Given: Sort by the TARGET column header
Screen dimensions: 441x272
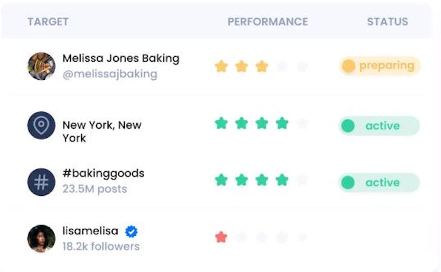Looking at the screenshot, I should [x=48, y=22].
